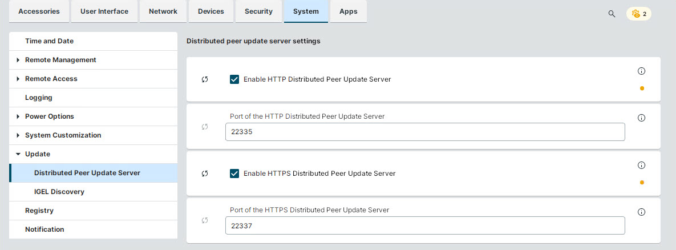Open the search magnifier icon
Screen dimensions: 676x250
coord(612,14)
